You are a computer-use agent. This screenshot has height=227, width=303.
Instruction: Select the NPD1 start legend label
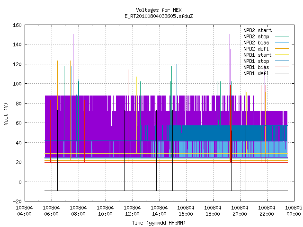pyautogui.click(x=258, y=55)
